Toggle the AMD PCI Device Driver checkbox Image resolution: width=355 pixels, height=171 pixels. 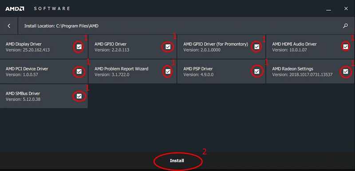pos(79,72)
